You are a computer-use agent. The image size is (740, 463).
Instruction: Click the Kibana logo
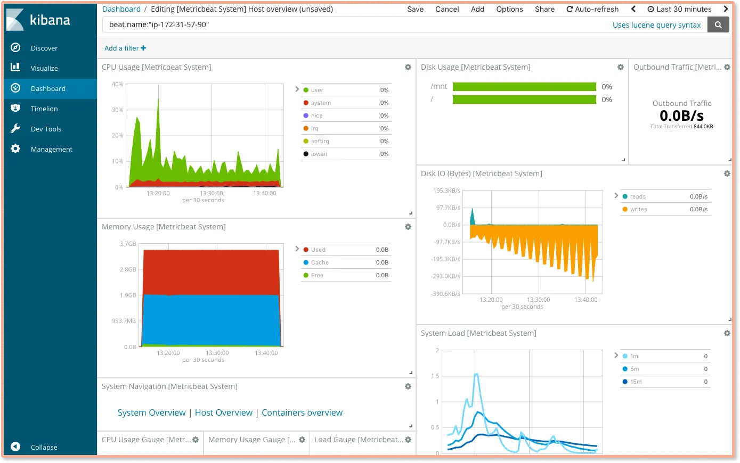39,20
